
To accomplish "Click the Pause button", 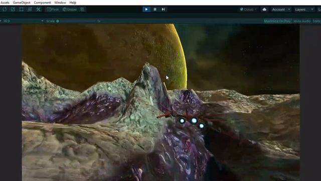I will coord(155,10).
